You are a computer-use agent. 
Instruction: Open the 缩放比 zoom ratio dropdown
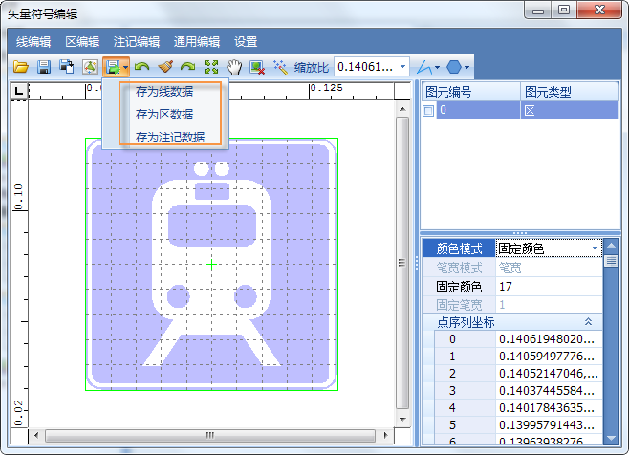[x=403, y=67]
